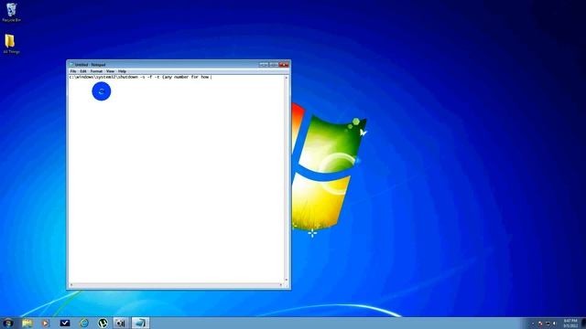Screen dimensions: 586x329
Task: Click the shutdown command text line
Action: point(140,77)
